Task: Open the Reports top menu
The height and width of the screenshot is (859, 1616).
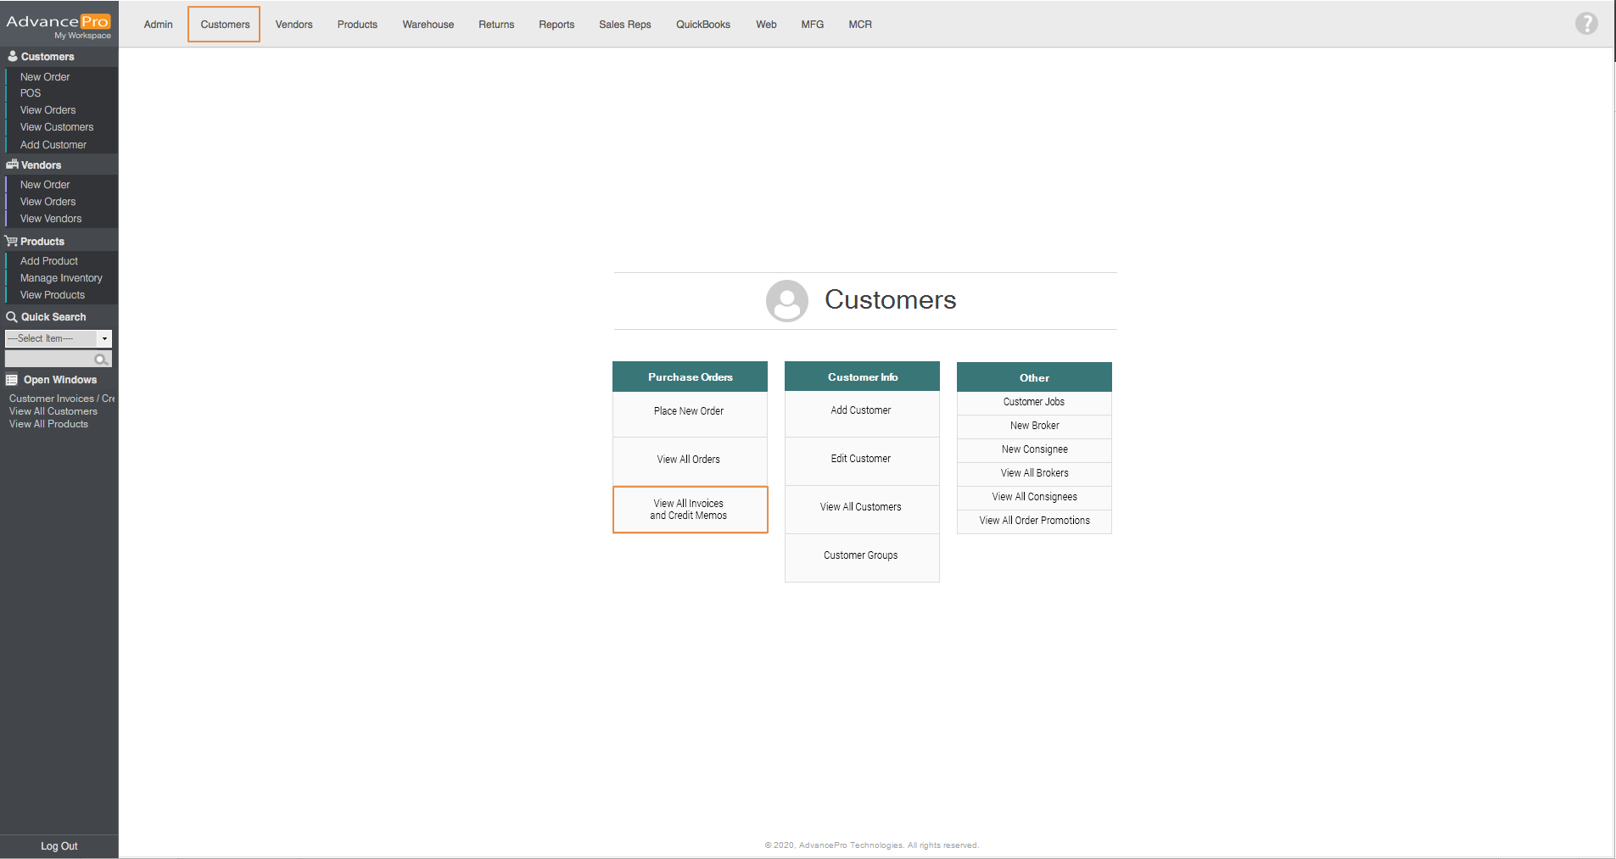Action: [x=556, y=25]
